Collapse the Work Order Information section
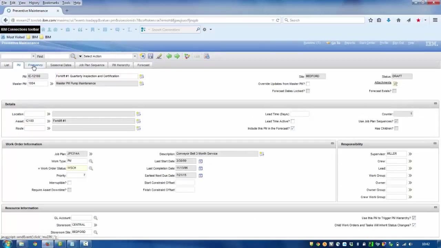 point(332,144)
